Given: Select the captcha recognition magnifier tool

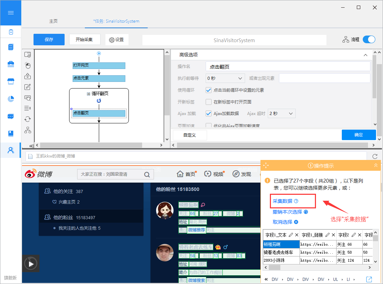Looking at the screenshot, I should (28, 98).
